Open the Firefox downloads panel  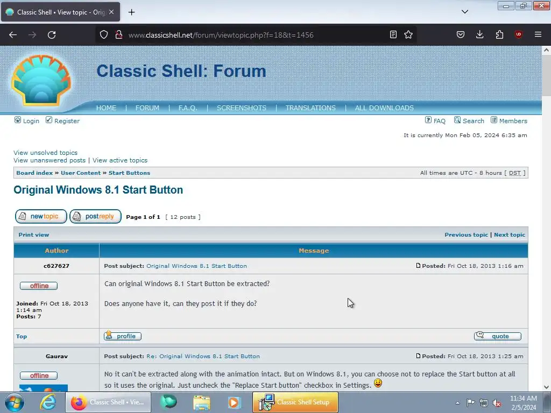[x=479, y=34]
